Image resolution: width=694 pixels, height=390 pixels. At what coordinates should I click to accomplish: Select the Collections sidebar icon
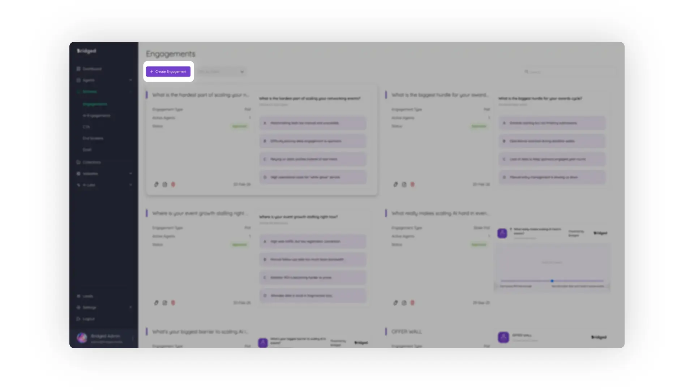click(78, 162)
